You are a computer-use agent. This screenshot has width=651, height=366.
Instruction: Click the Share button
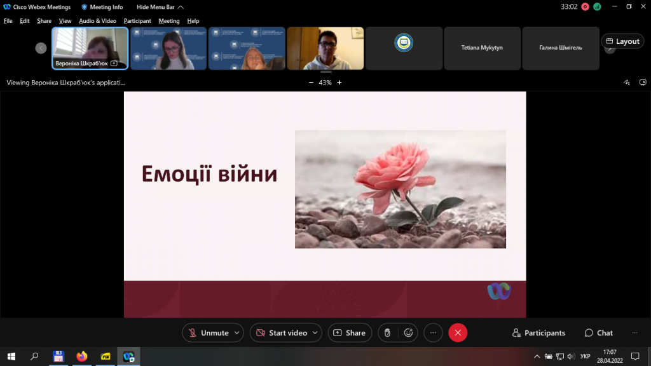pos(349,332)
